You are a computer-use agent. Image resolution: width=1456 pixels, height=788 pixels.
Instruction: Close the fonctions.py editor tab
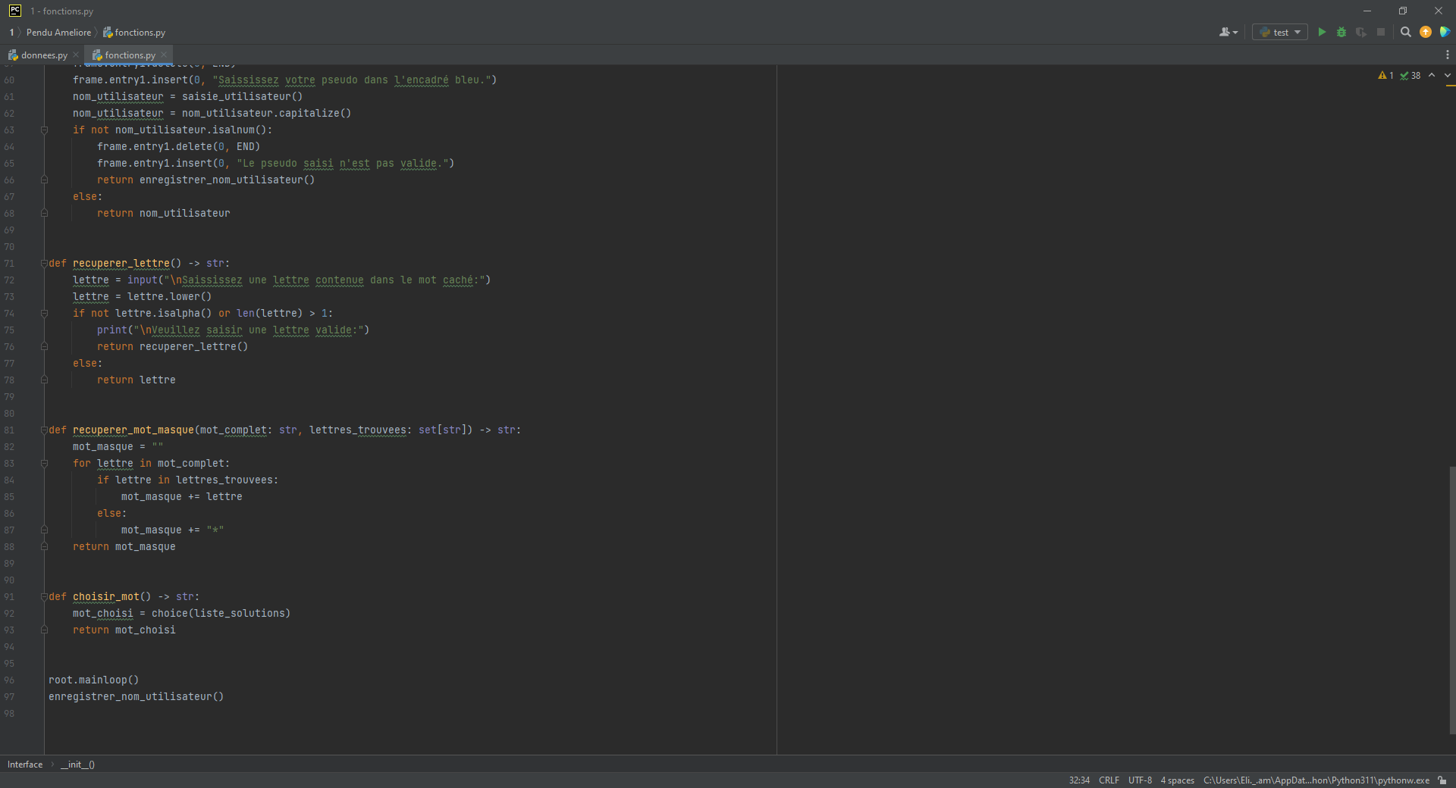(x=164, y=55)
